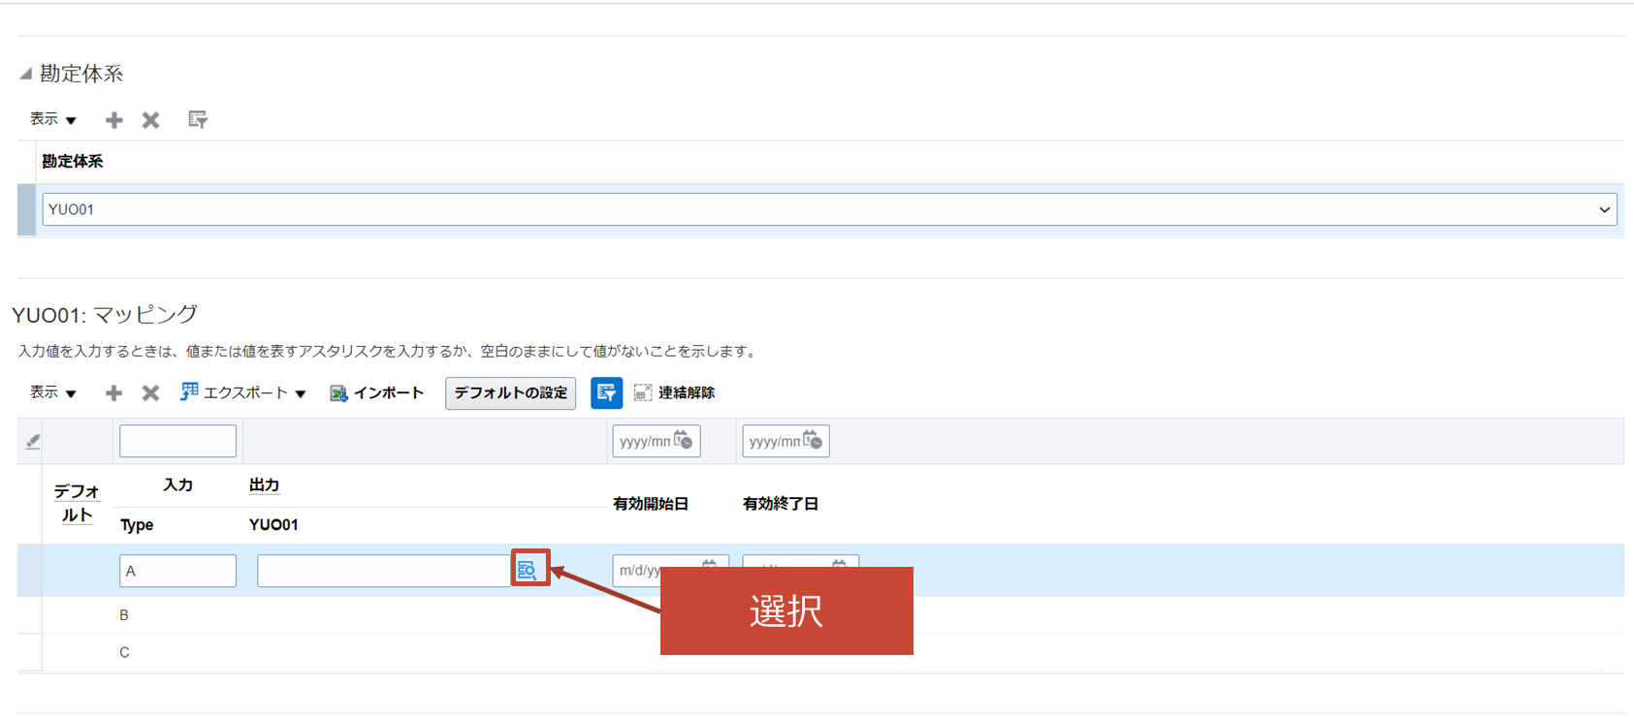The width and height of the screenshot is (1634, 717).
Task: Select mapping row C
Action: (x=820, y=652)
